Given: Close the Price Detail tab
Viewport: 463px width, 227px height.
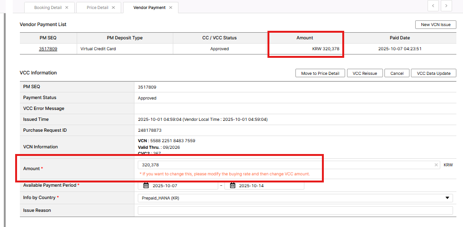Looking at the screenshot, I should tap(114, 8).
